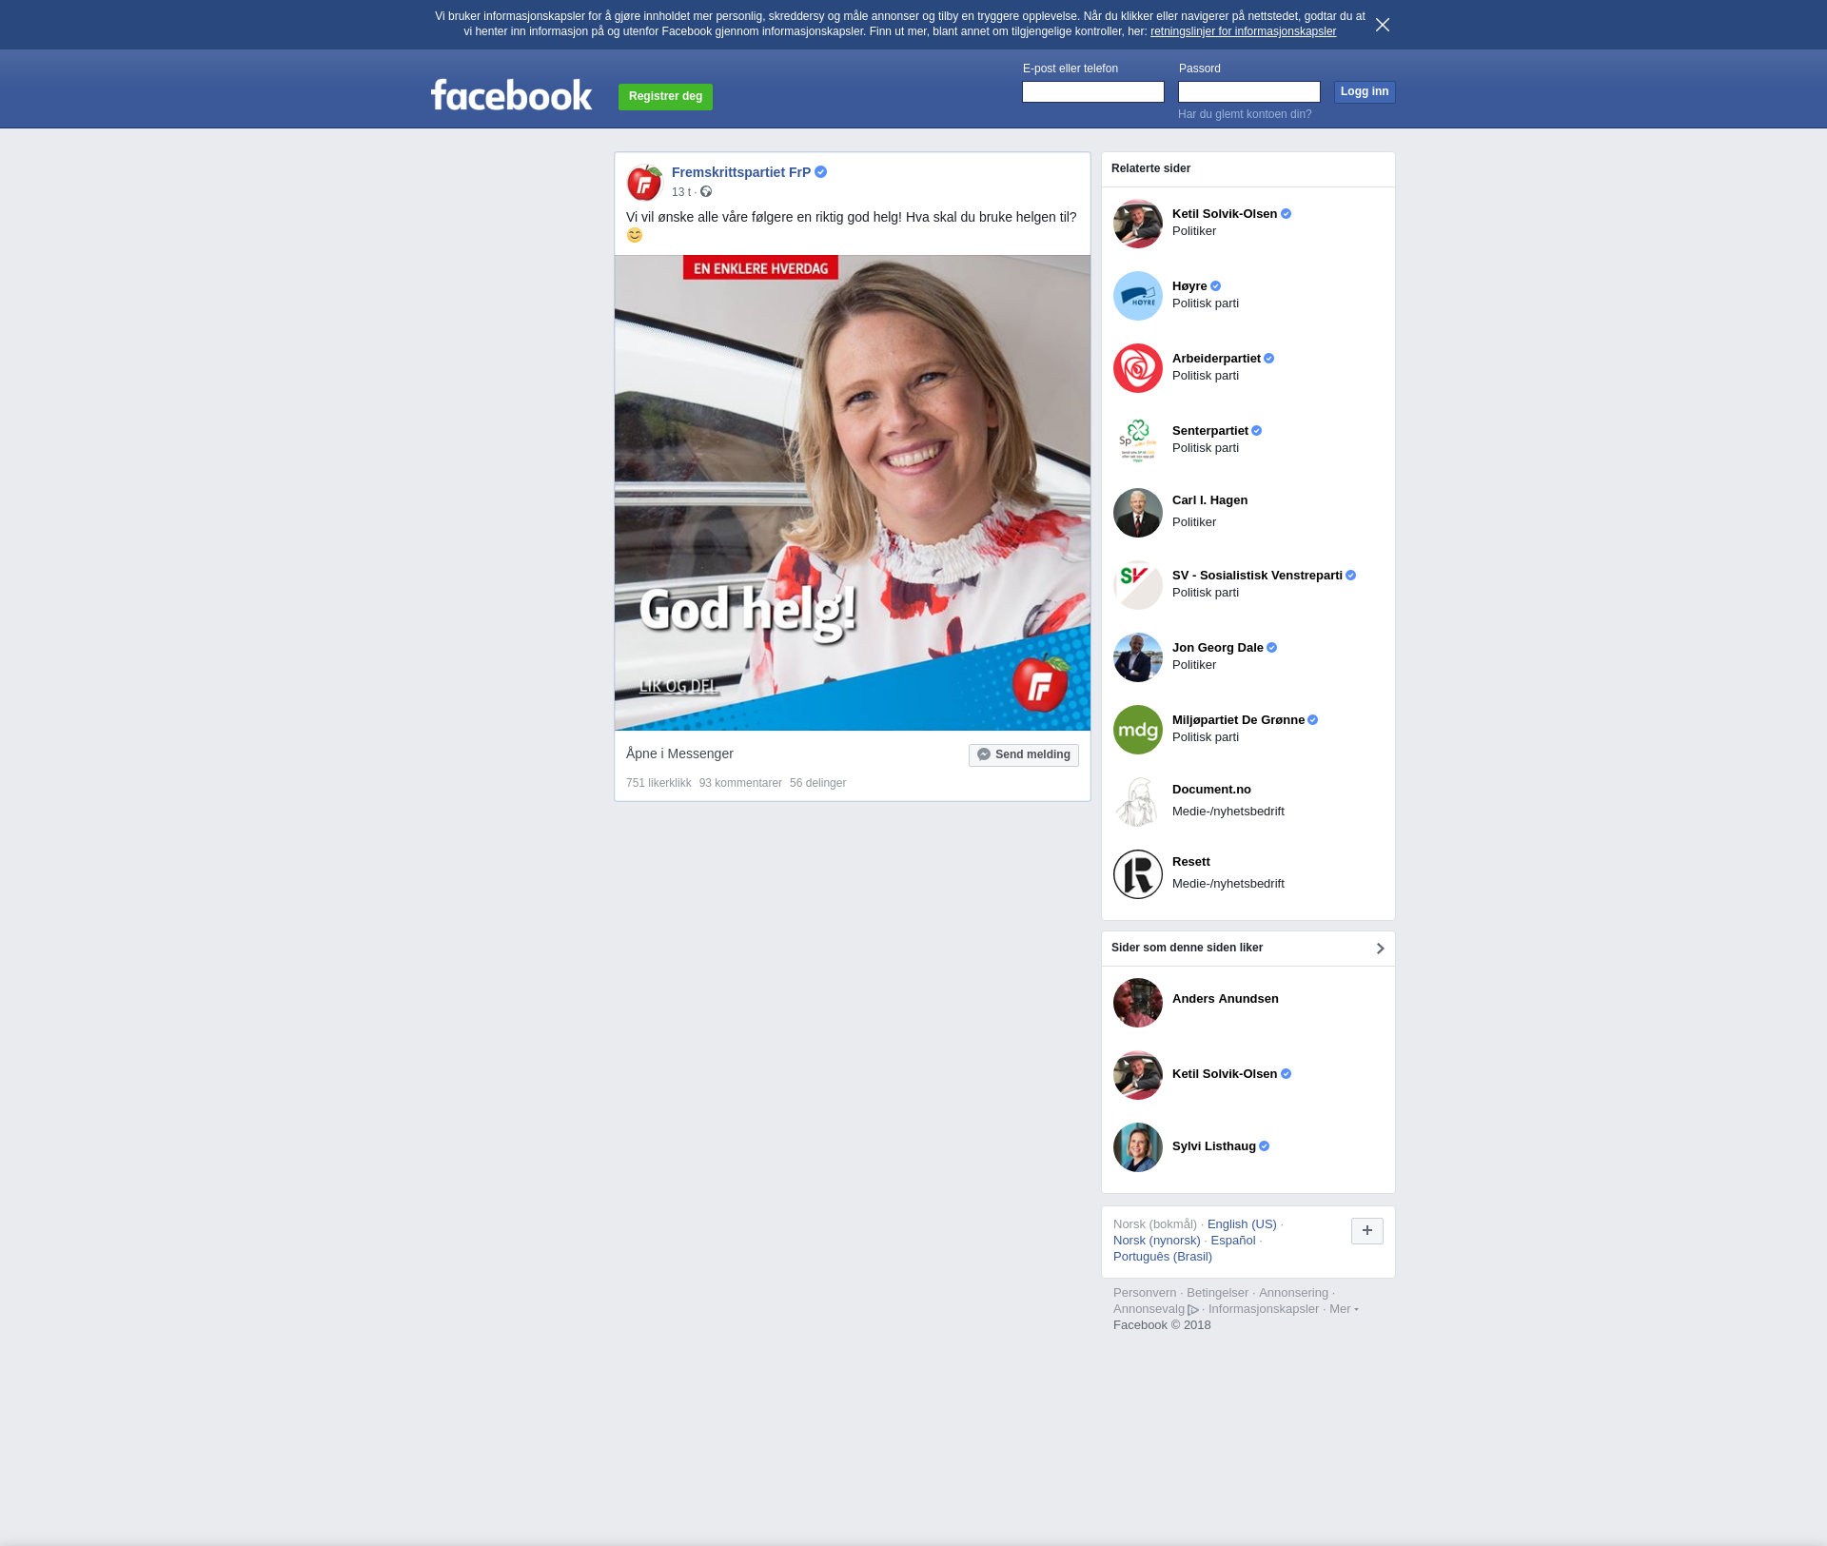View the 751 likerklikk count
1827x1546 pixels.
pyautogui.click(x=658, y=783)
